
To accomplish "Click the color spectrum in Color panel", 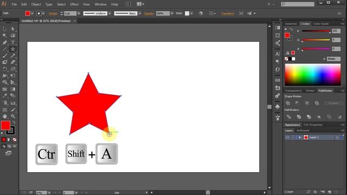I will point(313,75).
